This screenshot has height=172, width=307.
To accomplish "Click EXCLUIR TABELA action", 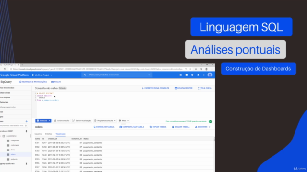I will pos(181,127).
